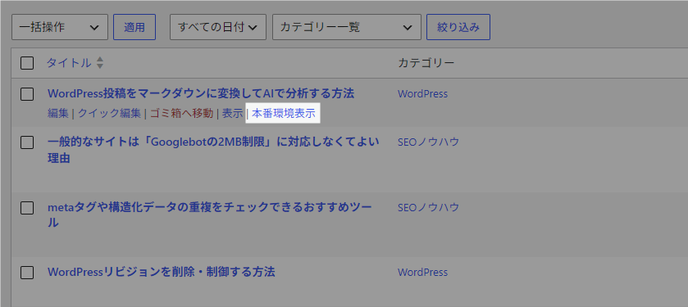The height and width of the screenshot is (307, 688).
Task: Open the すべての日付 date filter dropdown
Action: pos(217,27)
